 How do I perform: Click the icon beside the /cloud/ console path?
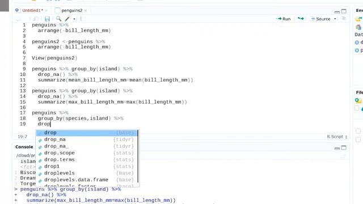[343, 156]
